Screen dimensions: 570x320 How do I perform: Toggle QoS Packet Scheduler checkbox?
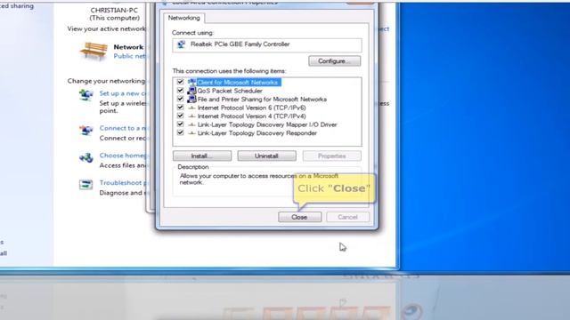tap(180, 91)
